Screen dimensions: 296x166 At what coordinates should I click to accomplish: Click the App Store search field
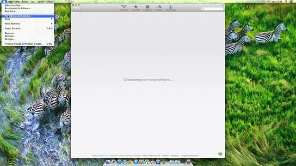212,9
